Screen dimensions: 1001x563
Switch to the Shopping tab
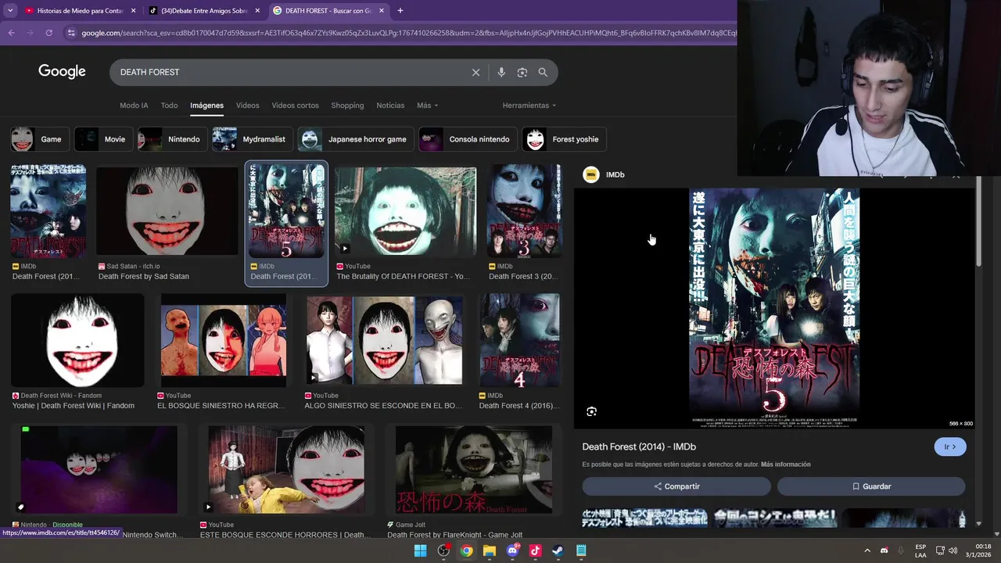tap(347, 106)
